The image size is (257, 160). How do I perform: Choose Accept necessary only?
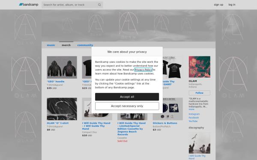click(x=127, y=106)
